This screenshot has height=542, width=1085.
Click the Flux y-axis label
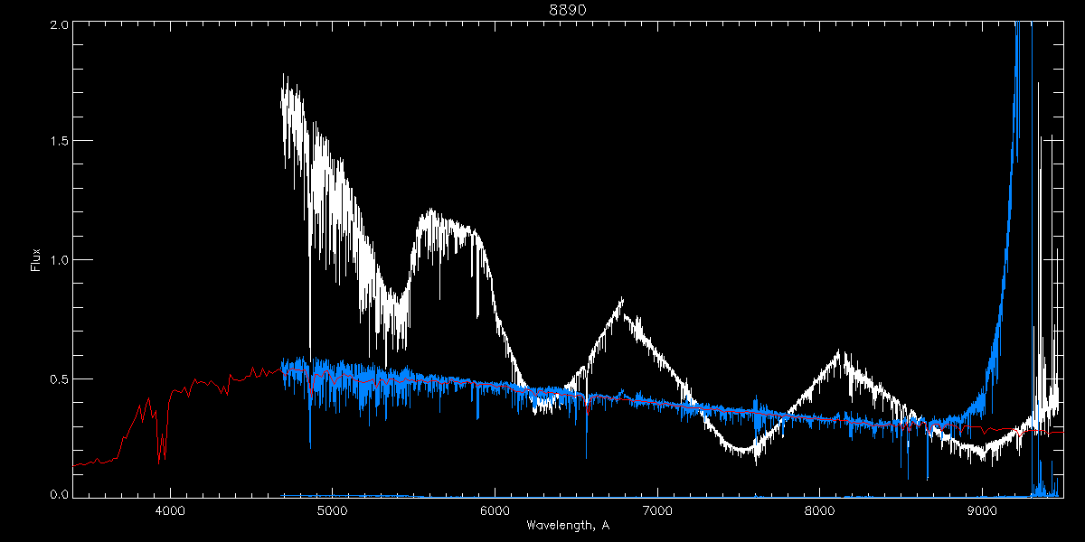pos(36,260)
